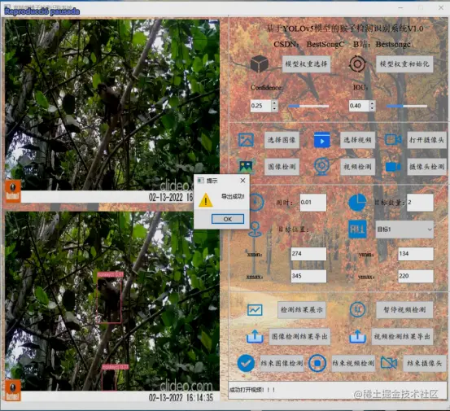The height and width of the screenshot is (411, 450).
Task: Click the target-shaped weight initialization icon
Action: point(357,63)
